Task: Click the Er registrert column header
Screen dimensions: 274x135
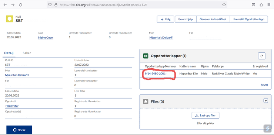Action: [260, 66]
